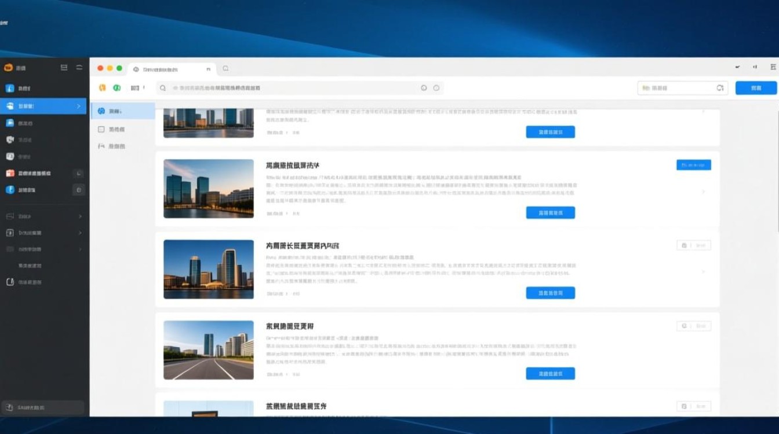Viewport: 779px width, 434px height.
Task: Click the skyline thumbnail of the second result
Action: coord(209,188)
